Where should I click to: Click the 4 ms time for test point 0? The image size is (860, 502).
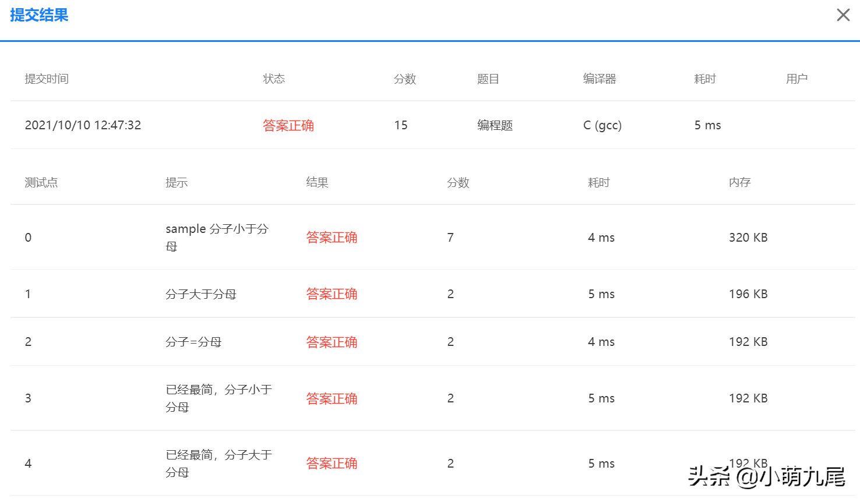(601, 237)
